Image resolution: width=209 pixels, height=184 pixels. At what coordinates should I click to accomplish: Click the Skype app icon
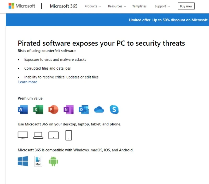(x=114, y=110)
